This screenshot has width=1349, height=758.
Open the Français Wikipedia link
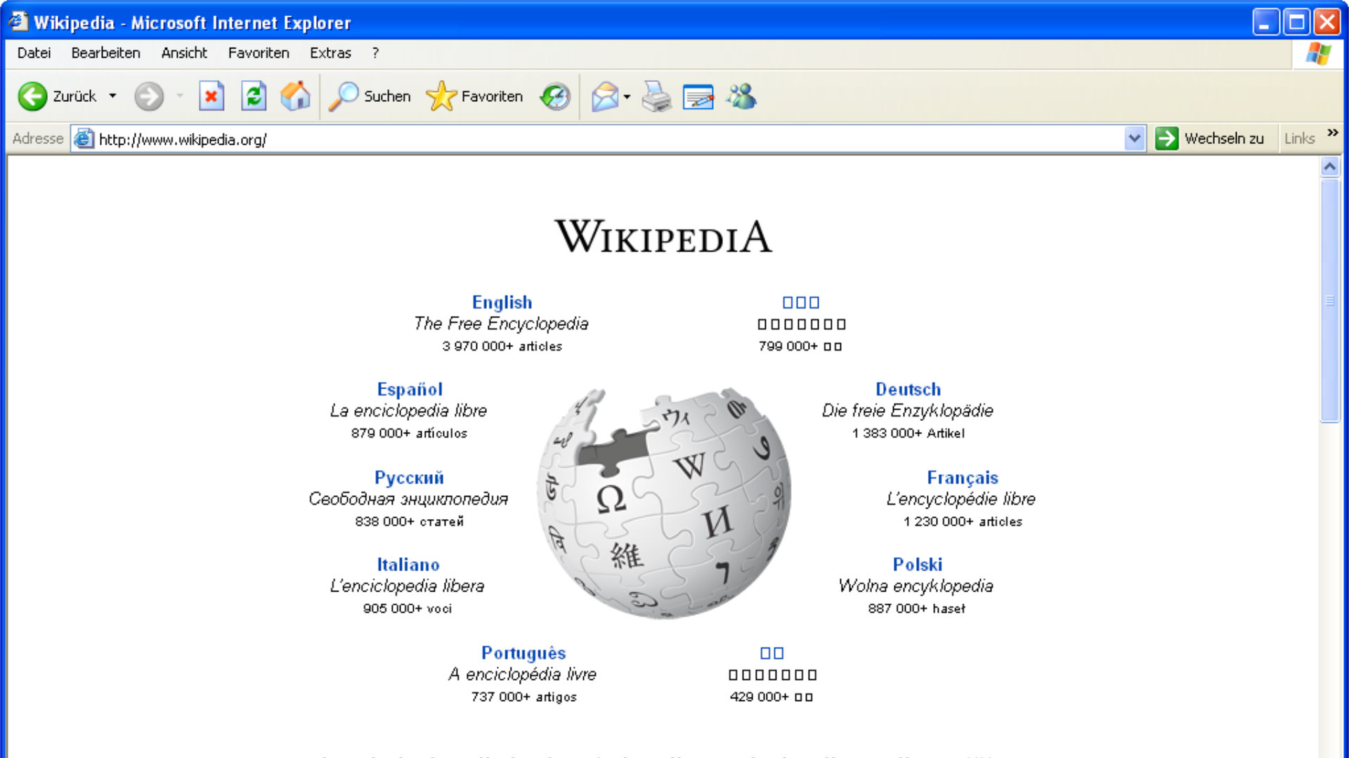[x=963, y=478]
